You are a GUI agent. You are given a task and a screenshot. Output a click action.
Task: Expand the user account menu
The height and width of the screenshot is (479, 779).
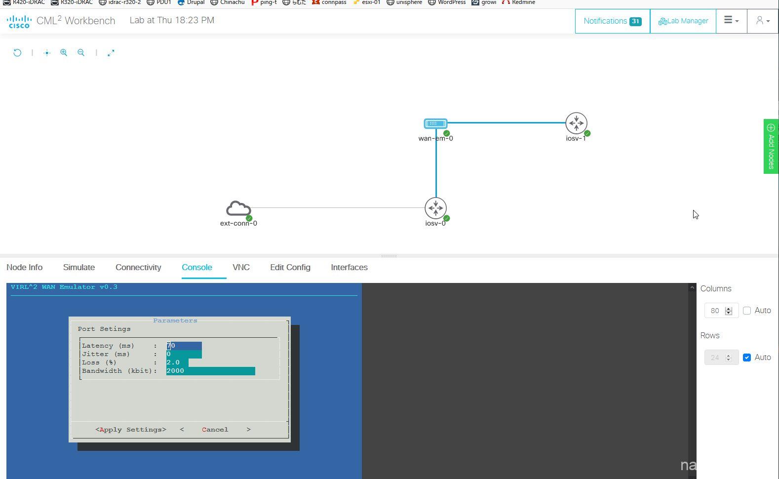(763, 21)
